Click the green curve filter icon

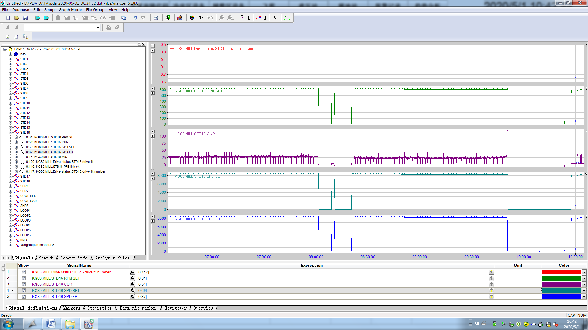coord(287,18)
